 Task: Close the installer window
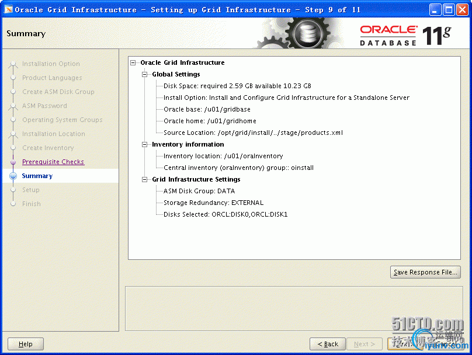[462, 9]
